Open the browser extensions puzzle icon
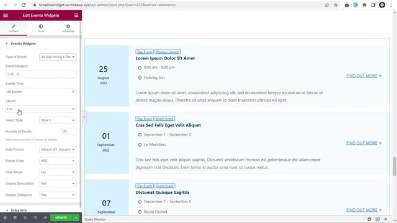397x223 pixels. pos(364,5)
